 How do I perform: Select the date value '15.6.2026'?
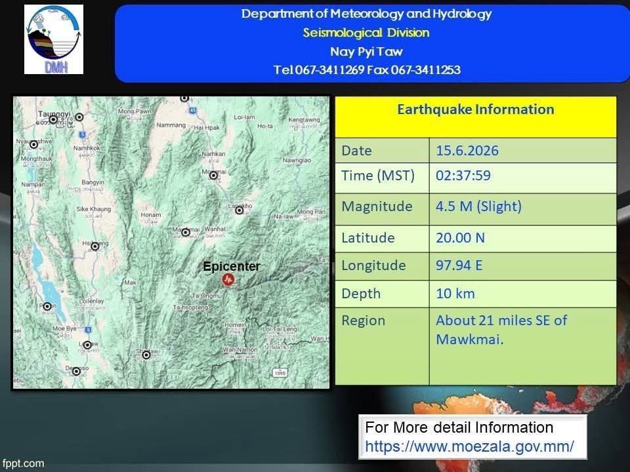pyautogui.click(x=467, y=151)
